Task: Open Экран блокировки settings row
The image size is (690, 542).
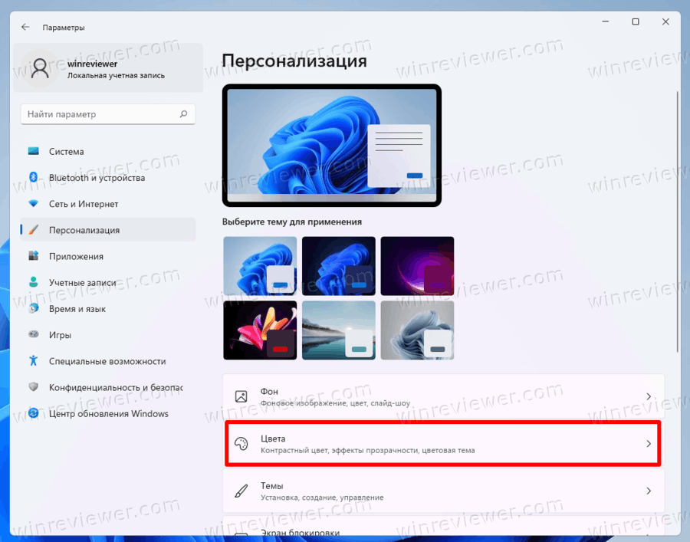Action: [x=444, y=526]
